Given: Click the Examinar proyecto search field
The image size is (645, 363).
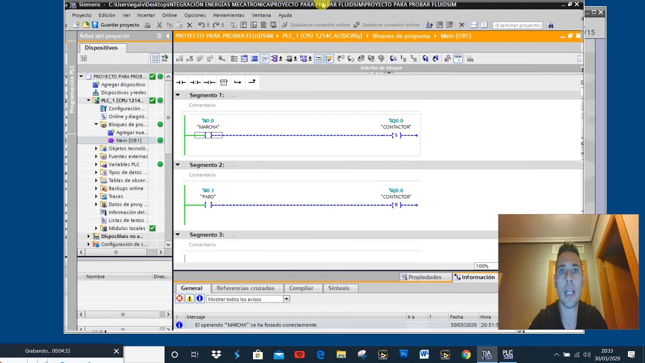Looking at the screenshot, I should [518, 25].
